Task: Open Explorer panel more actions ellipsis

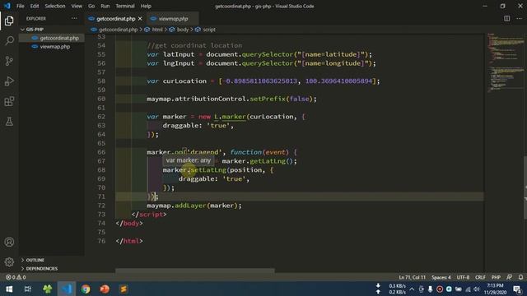Action: [x=74, y=18]
